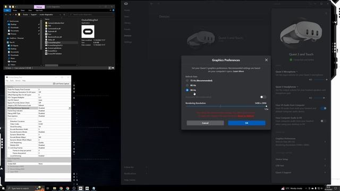This screenshot has width=340, height=191.
Task: Open the File Explorer Help icon
Action: [113, 10]
